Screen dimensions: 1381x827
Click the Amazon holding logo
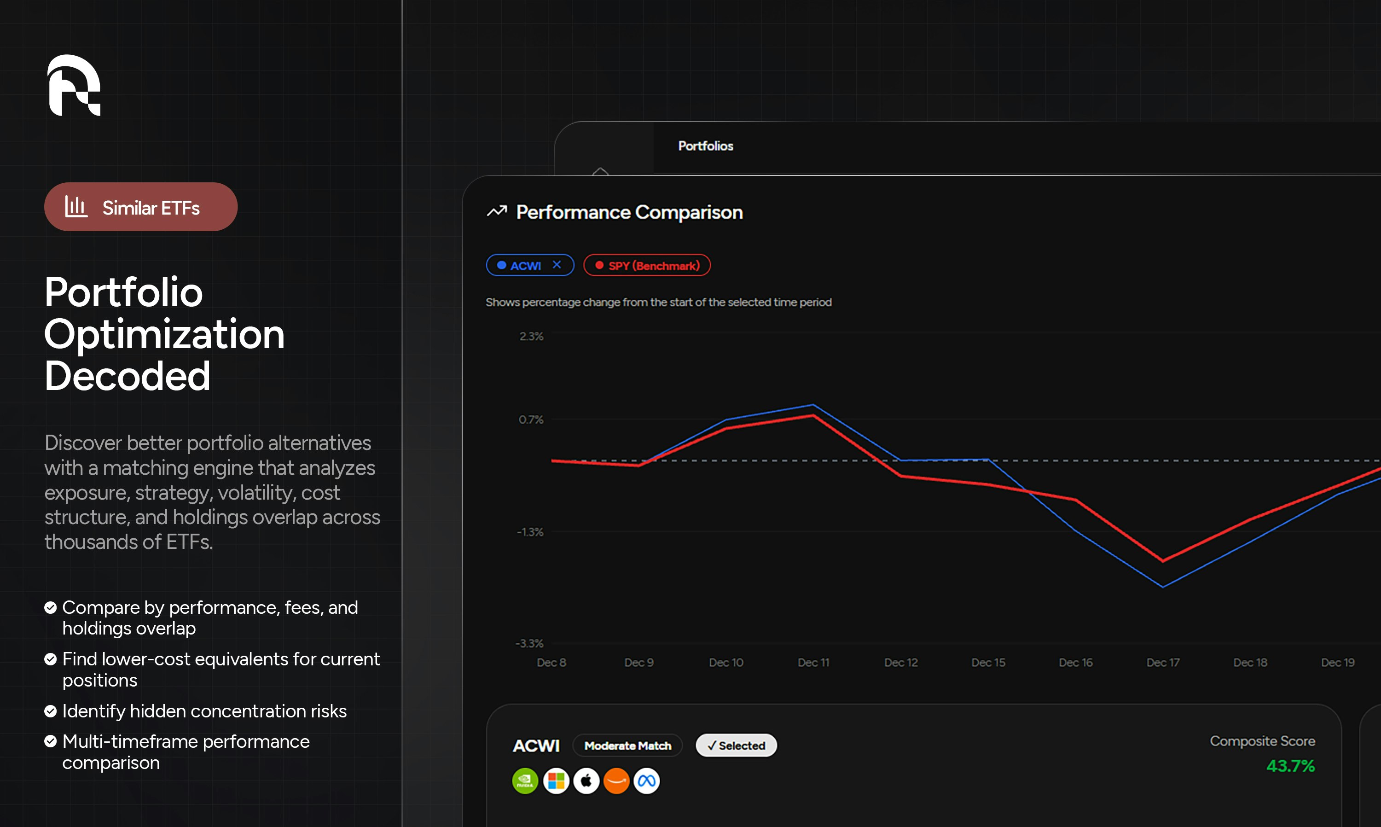(616, 781)
